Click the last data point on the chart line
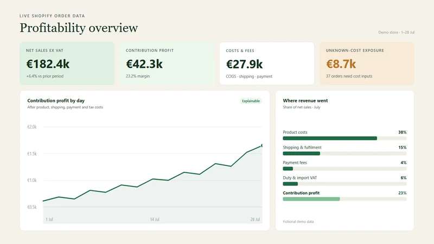 262,145
